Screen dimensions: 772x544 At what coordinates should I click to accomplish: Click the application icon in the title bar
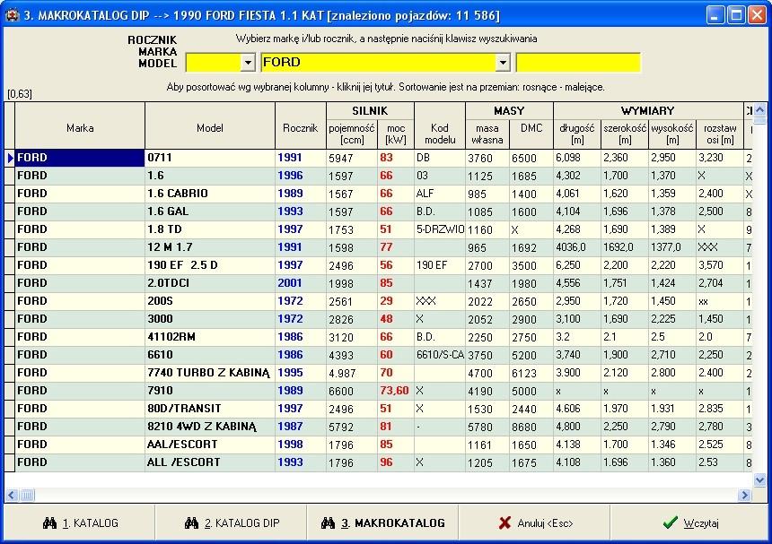[12, 15]
